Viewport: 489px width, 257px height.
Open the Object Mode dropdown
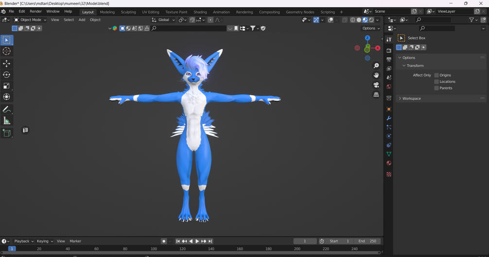pyautogui.click(x=30, y=20)
